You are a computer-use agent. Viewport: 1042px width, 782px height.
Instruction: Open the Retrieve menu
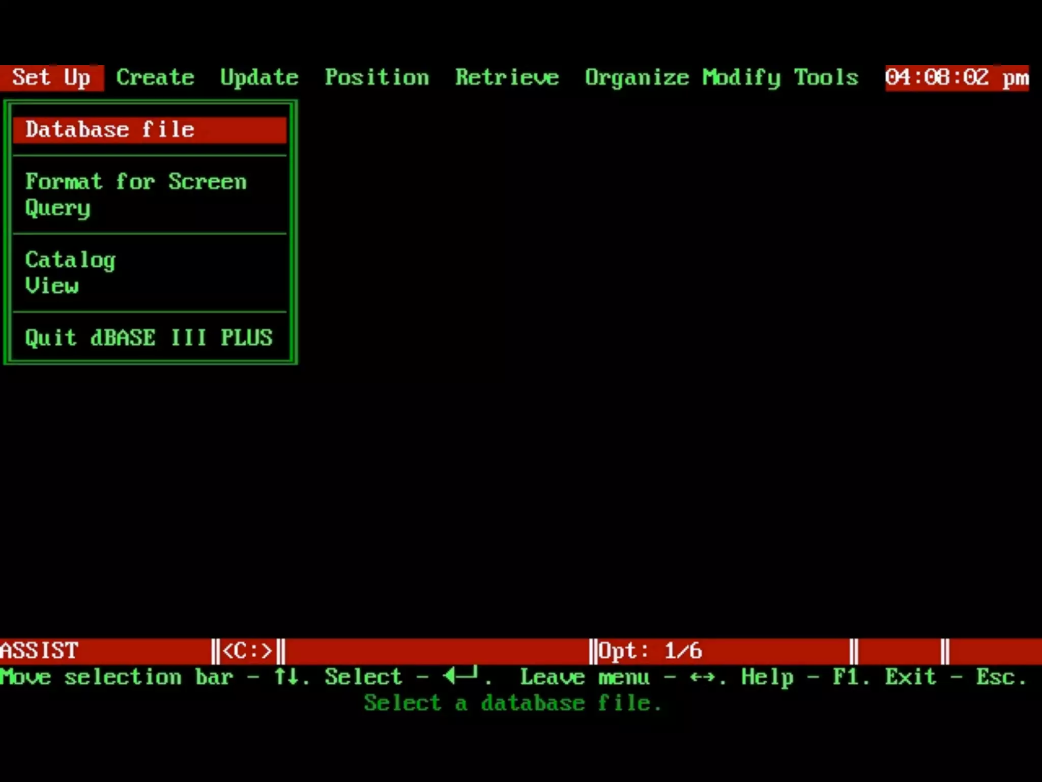[507, 78]
